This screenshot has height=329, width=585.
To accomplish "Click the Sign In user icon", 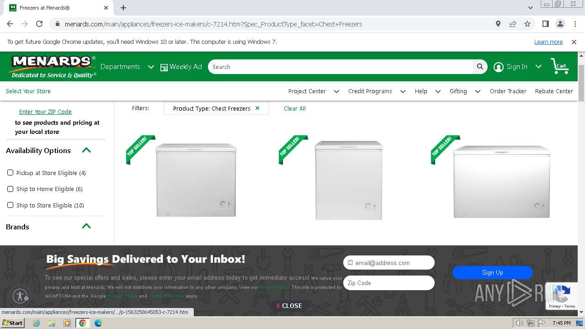I will coord(499,67).
